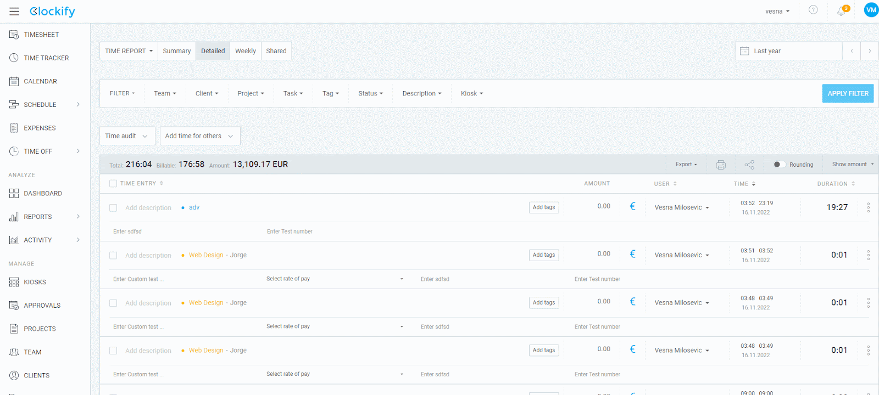Check the select-all TIME ENTRY checkbox
879x395 pixels.
click(113, 184)
